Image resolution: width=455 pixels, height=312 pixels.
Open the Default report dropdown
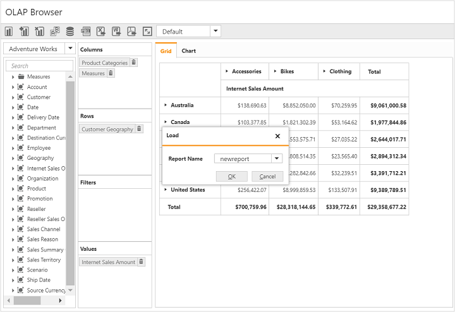215,32
